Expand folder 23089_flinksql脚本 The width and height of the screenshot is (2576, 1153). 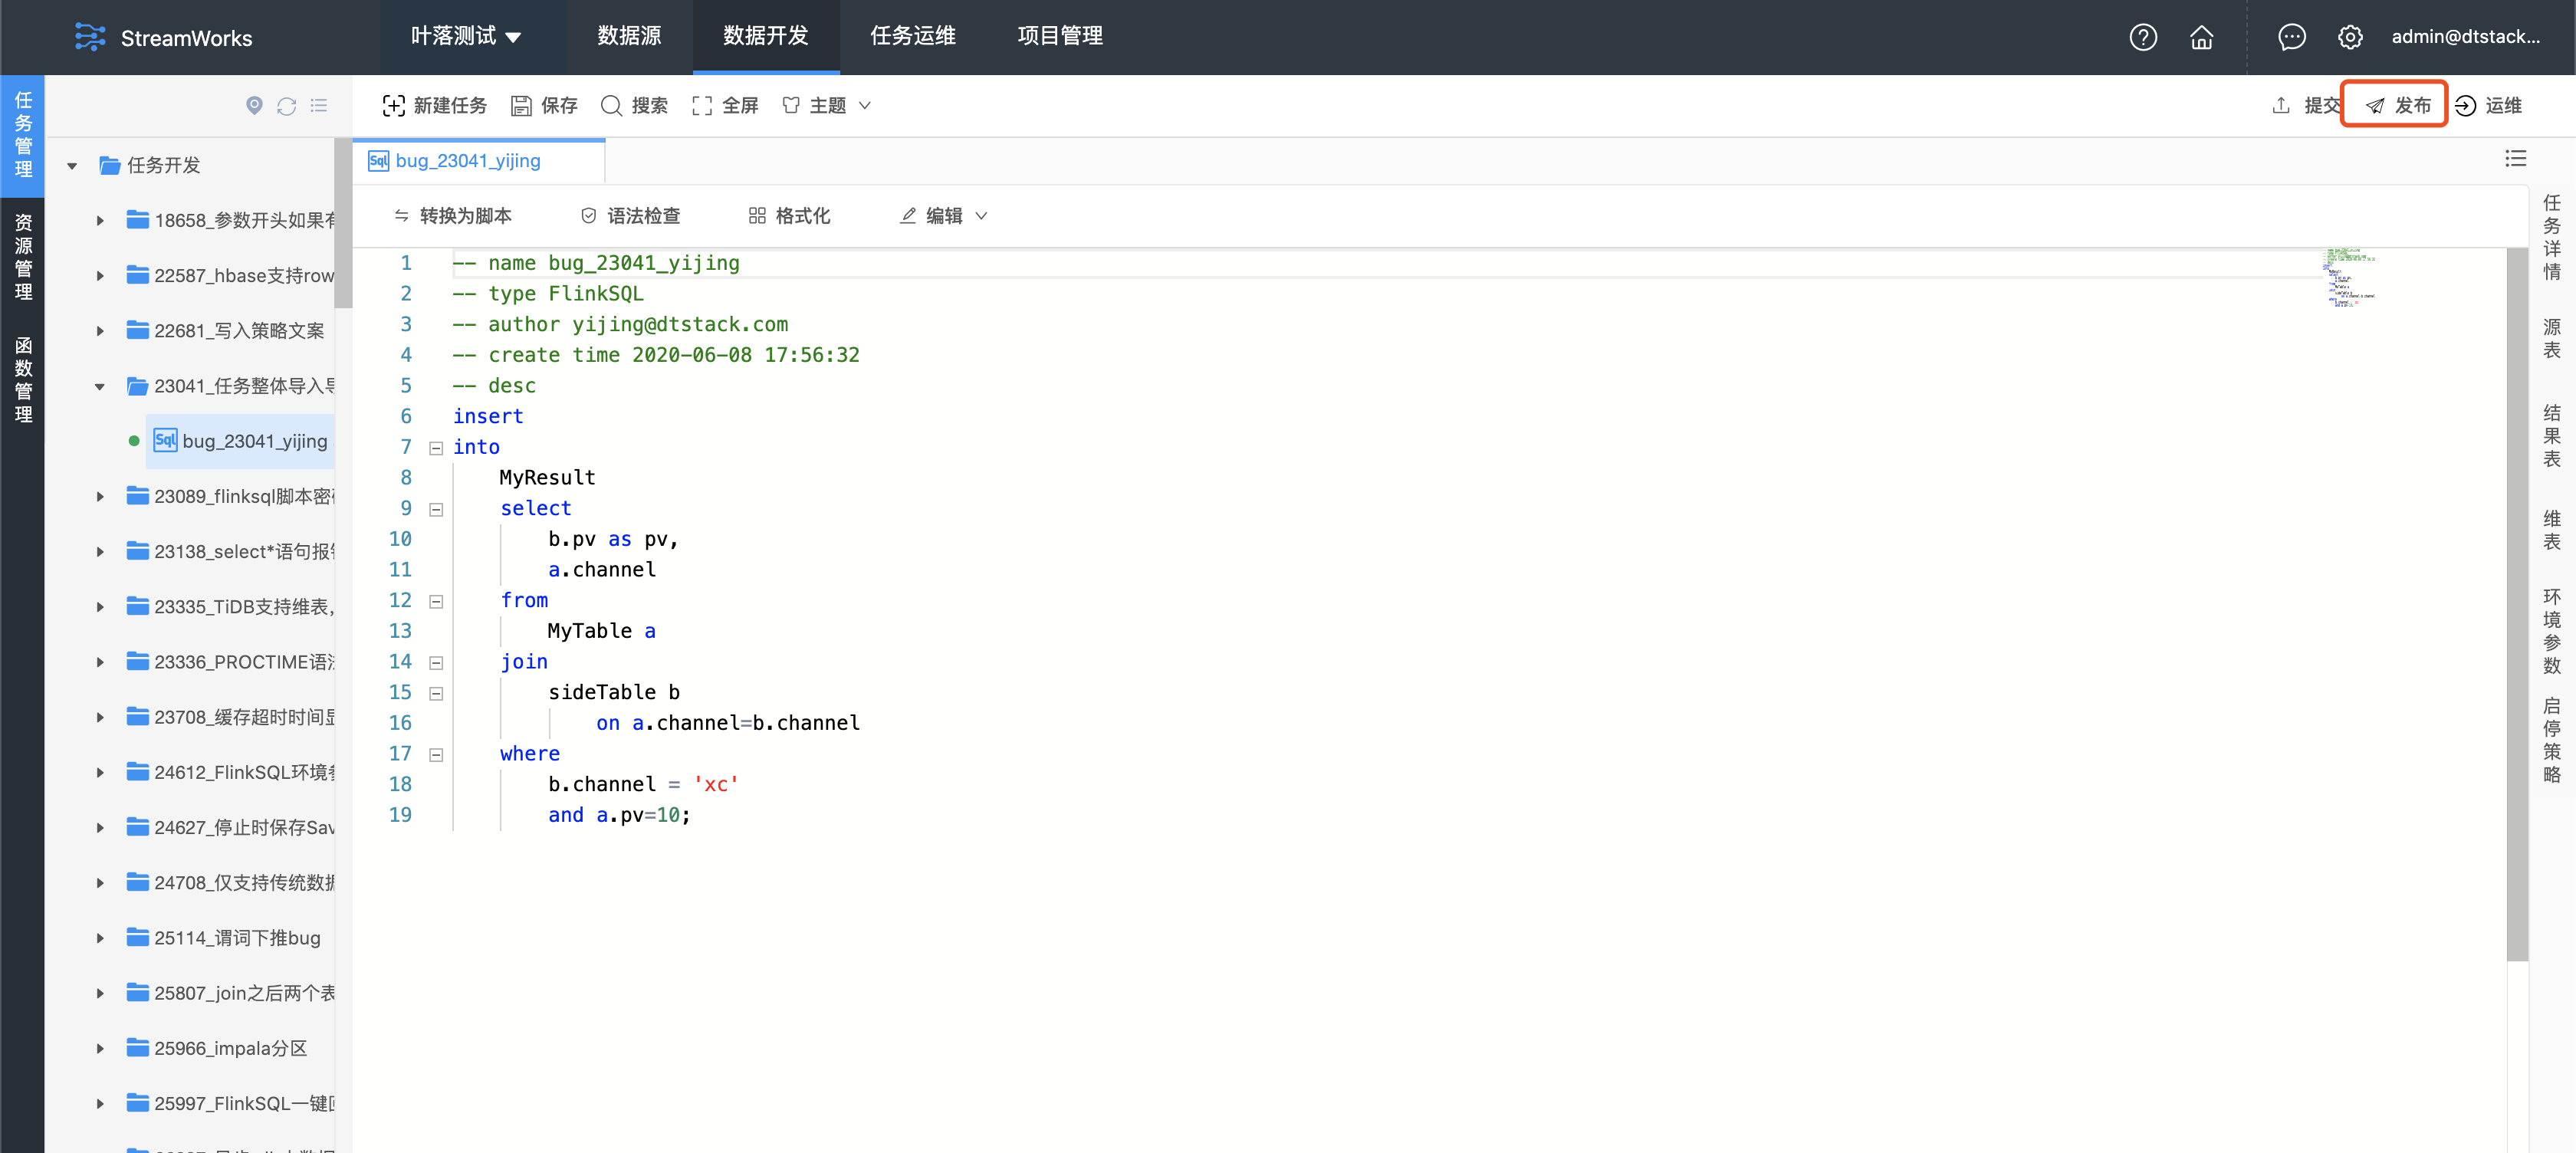coord(100,497)
